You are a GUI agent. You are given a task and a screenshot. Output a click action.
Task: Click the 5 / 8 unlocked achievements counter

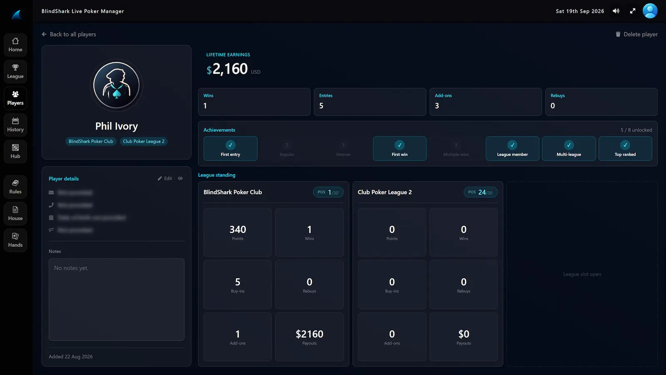pyautogui.click(x=636, y=130)
